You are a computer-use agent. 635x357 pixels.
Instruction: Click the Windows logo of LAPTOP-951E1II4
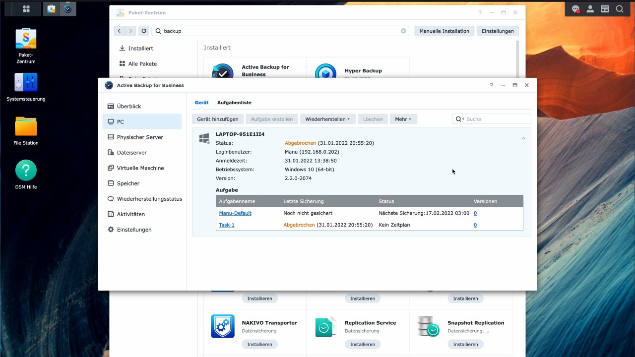[x=204, y=138]
